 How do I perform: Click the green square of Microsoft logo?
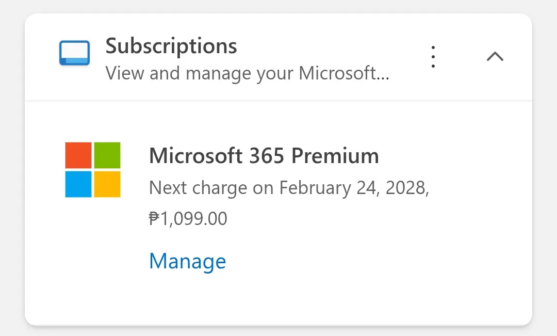(107, 155)
